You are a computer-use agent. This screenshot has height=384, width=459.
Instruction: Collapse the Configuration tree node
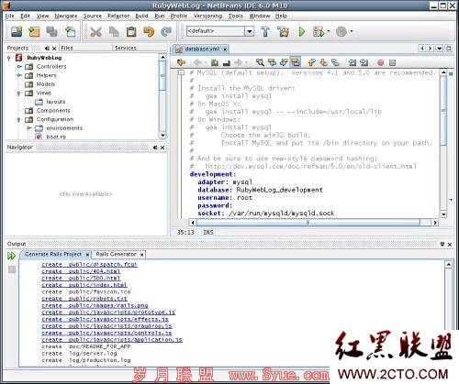click(18, 119)
